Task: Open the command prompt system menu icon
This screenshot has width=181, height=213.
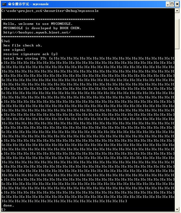Action: [x=4, y=4]
